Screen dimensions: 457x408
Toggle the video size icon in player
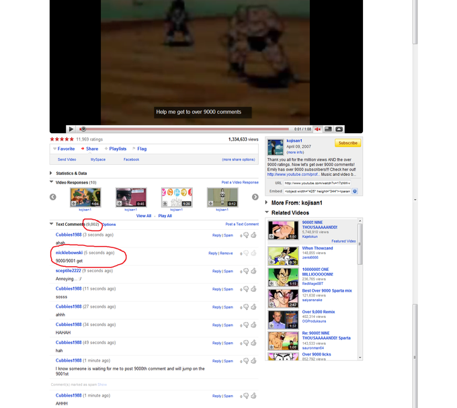pyautogui.click(x=328, y=129)
